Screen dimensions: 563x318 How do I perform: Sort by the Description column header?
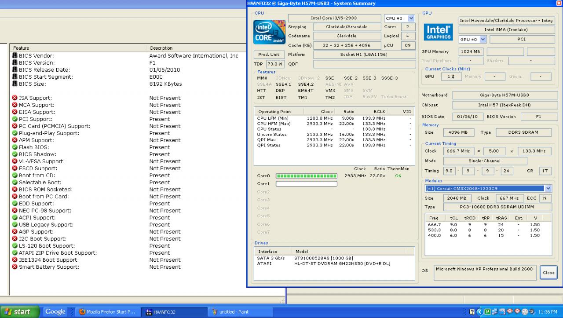(197, 48)
